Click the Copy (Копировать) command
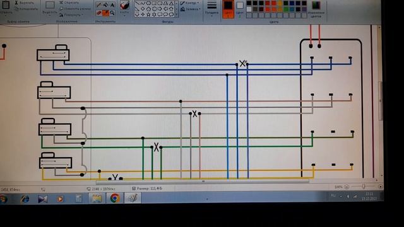404x227 pixels. (x=26, y=9)
